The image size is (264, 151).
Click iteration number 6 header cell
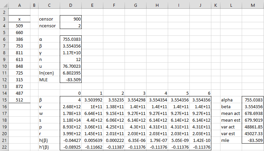[x=200, y=93]
